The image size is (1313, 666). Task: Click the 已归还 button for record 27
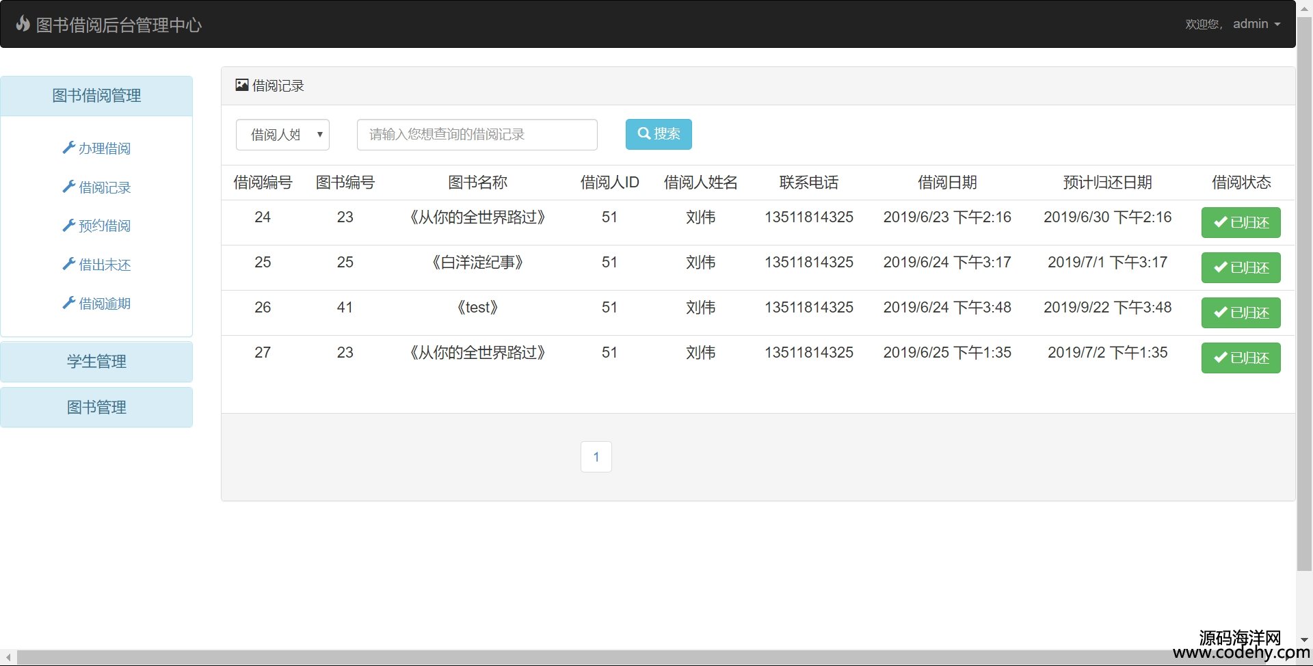[x=1241, y=358]
